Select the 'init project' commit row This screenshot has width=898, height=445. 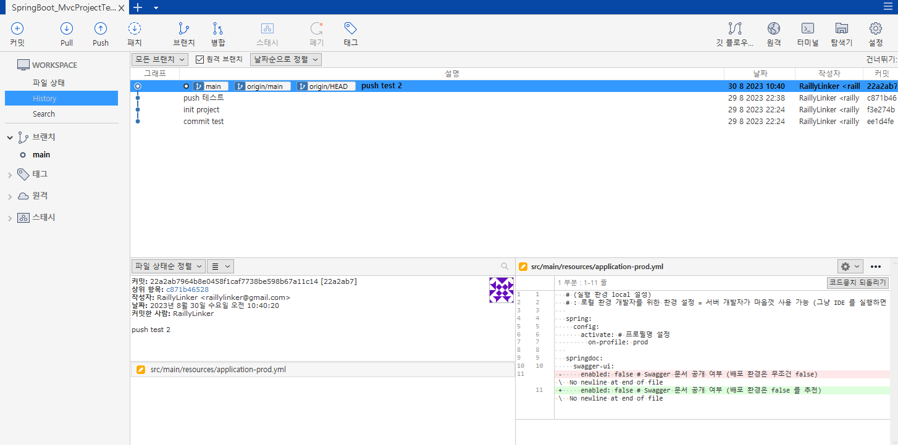[x=514, y=110]
